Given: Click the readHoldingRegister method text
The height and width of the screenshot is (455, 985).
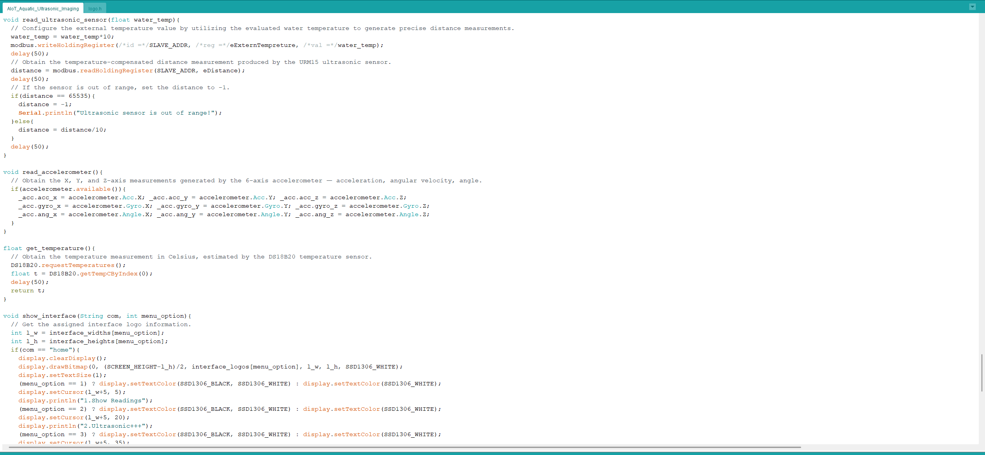Looking at the screenshot, I should click(x=116, y=70).
